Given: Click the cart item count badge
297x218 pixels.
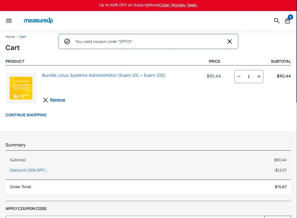Looking at the screenshot, I should coord(290,17).
